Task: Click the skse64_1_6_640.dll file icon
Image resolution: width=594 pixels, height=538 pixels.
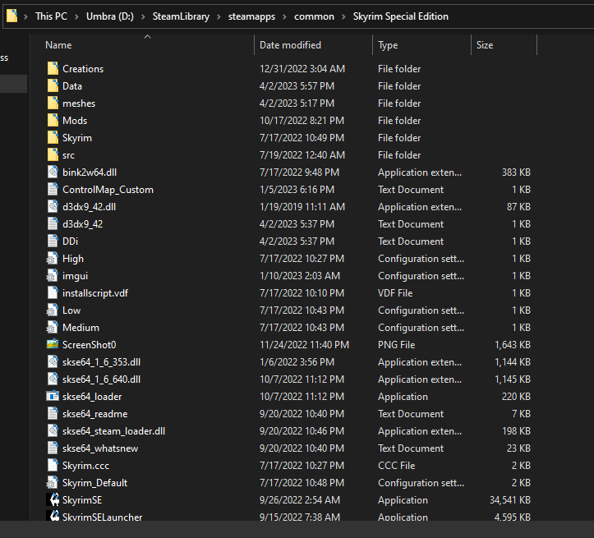Action: pyautogui.click(x=53, y=379)
